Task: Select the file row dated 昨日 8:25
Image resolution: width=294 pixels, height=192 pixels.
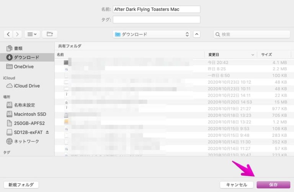Action: [174, 69]
